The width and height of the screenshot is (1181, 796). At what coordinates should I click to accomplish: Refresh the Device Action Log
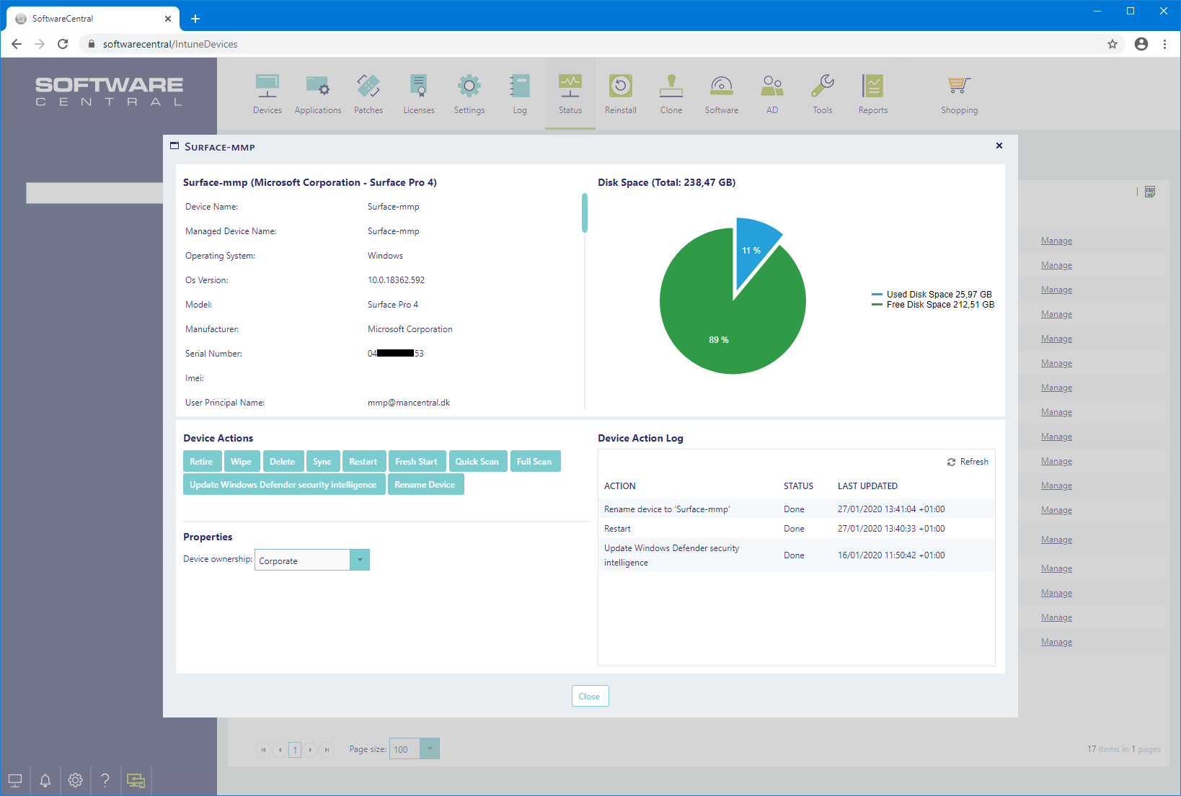click(x=968, y=462)
